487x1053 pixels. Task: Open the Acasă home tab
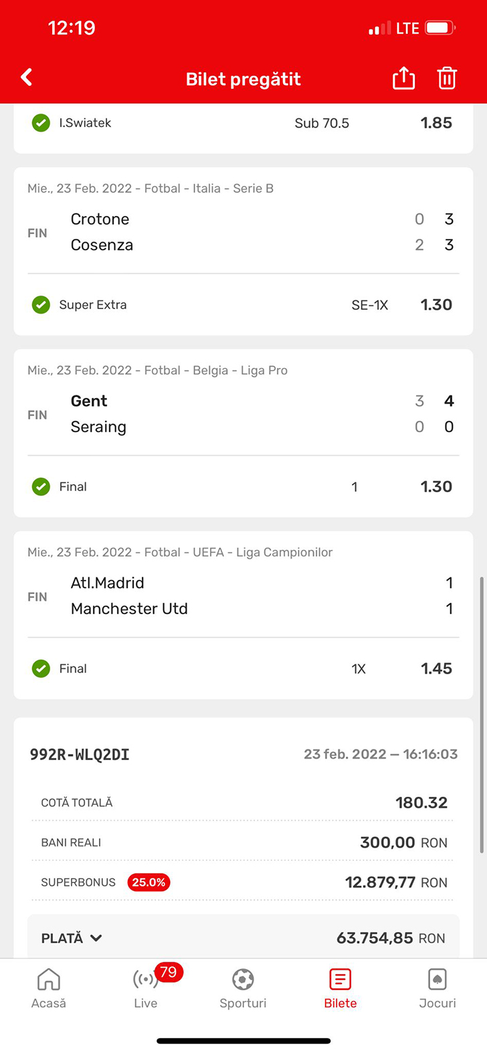pyautogui.click(x=49, y=989)
